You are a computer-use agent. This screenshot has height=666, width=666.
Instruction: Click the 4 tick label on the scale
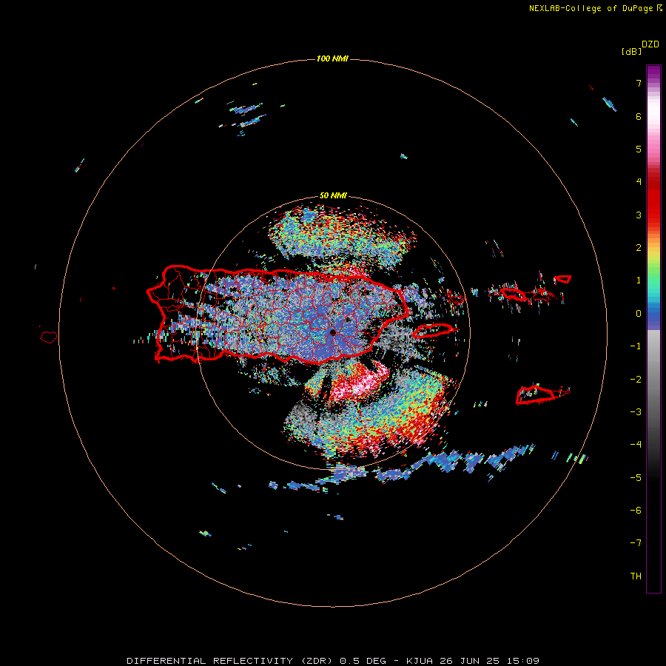(x=639, y=182)
